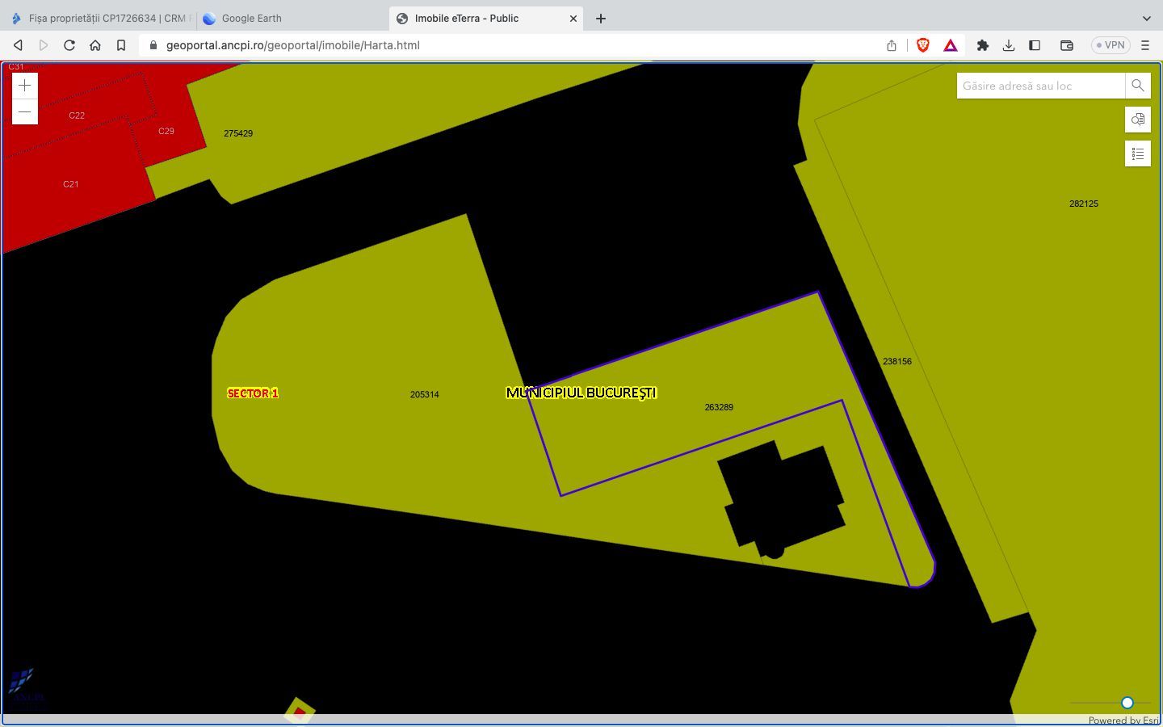
Task: Reload the current page
Action: coord(69,45)
